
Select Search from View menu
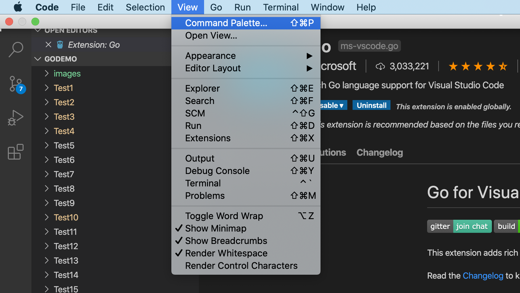246,101
